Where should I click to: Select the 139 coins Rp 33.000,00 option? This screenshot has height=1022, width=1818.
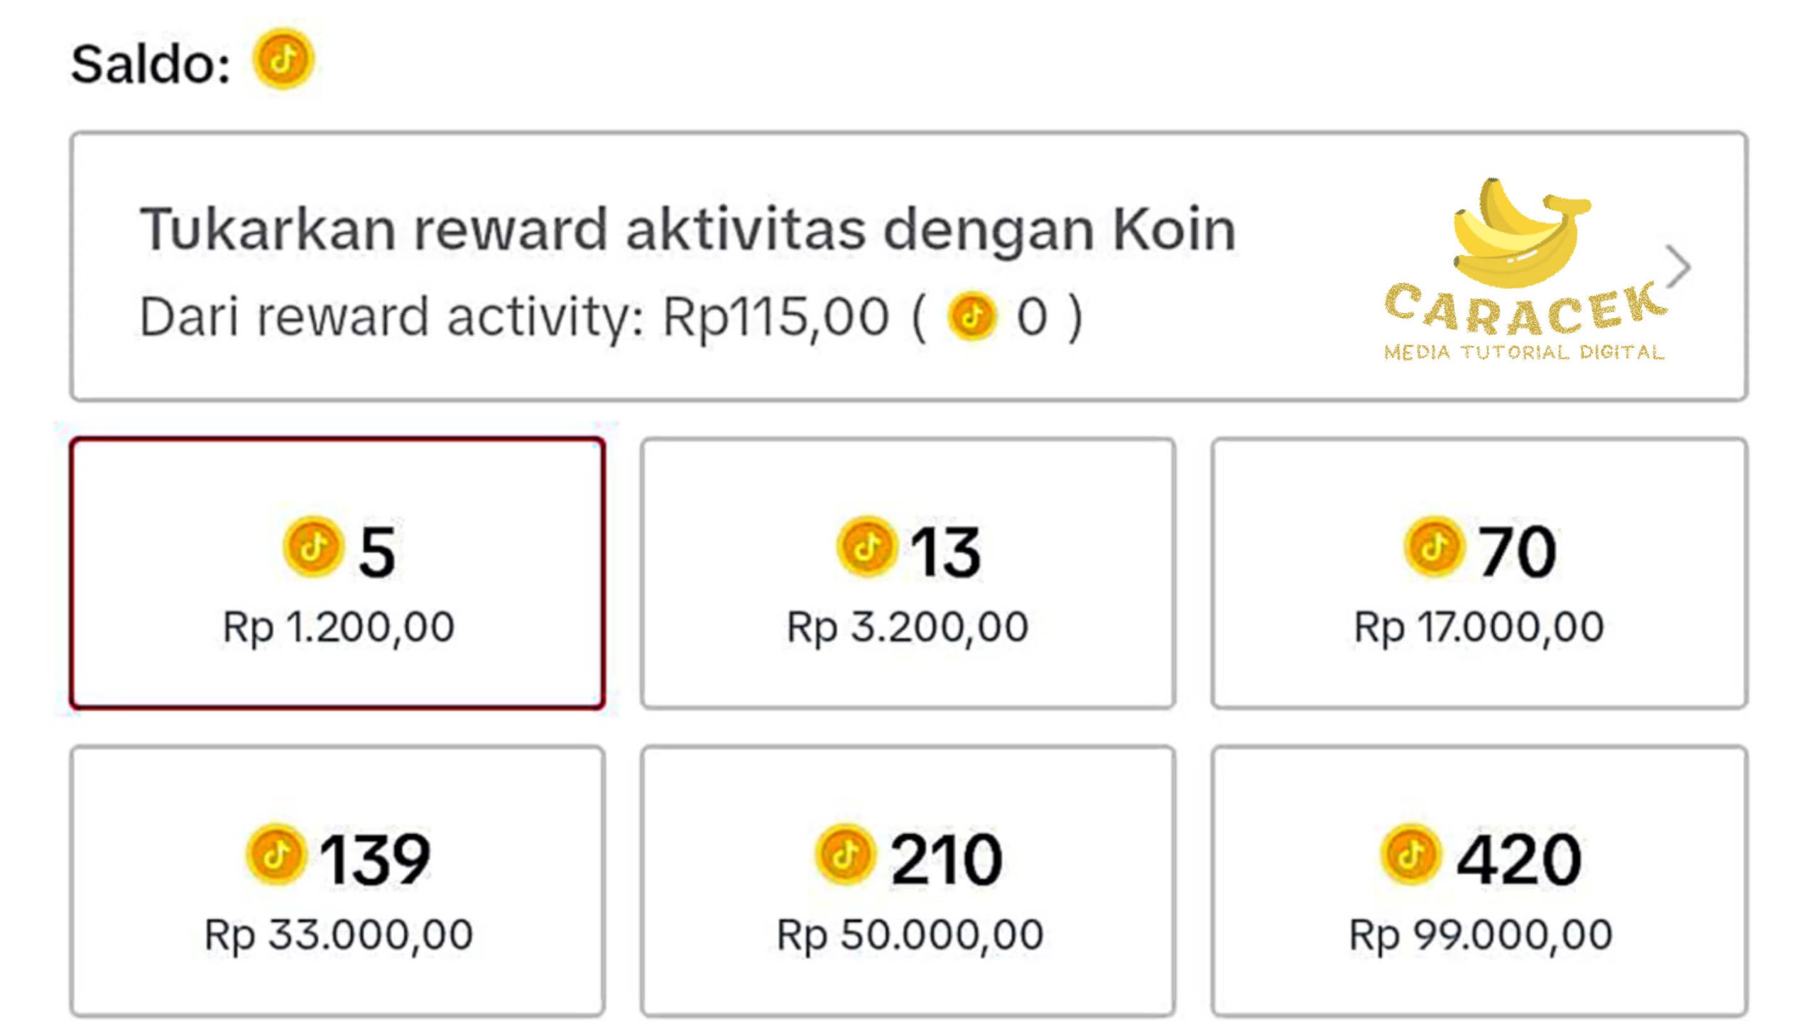338,881
